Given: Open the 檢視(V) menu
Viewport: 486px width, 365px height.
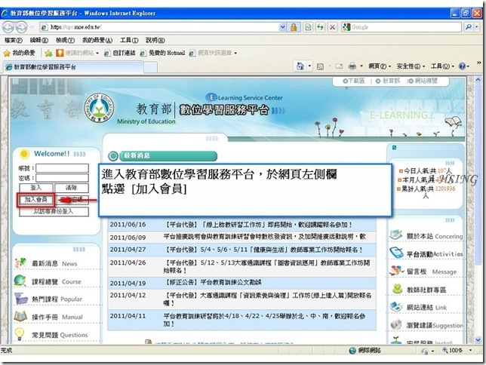Looking at the screenshot, I should click(x=65, y=40).
